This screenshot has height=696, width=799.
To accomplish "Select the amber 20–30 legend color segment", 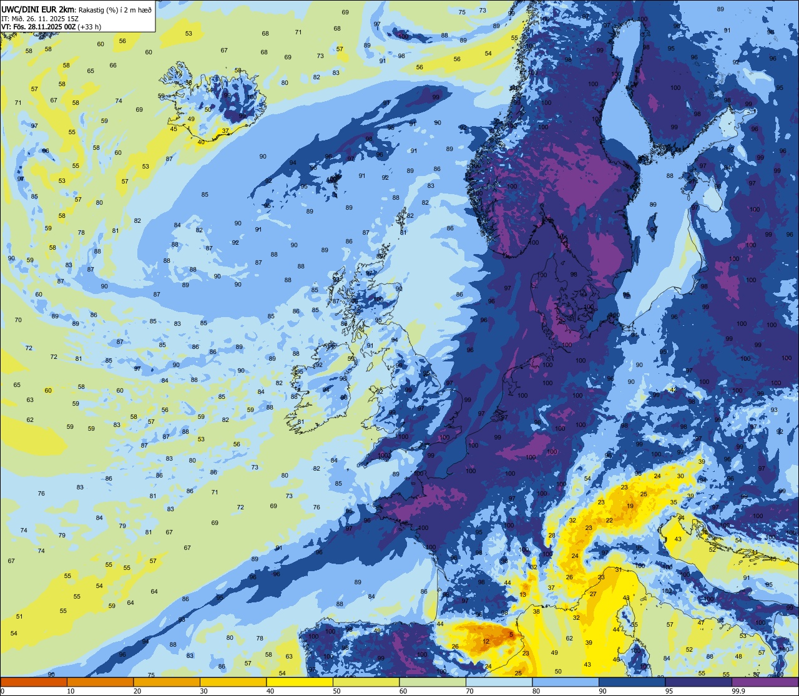I will pos(167,682).
